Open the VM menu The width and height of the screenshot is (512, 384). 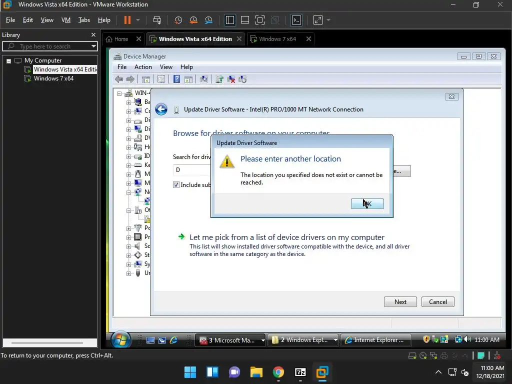coord(66,20)
